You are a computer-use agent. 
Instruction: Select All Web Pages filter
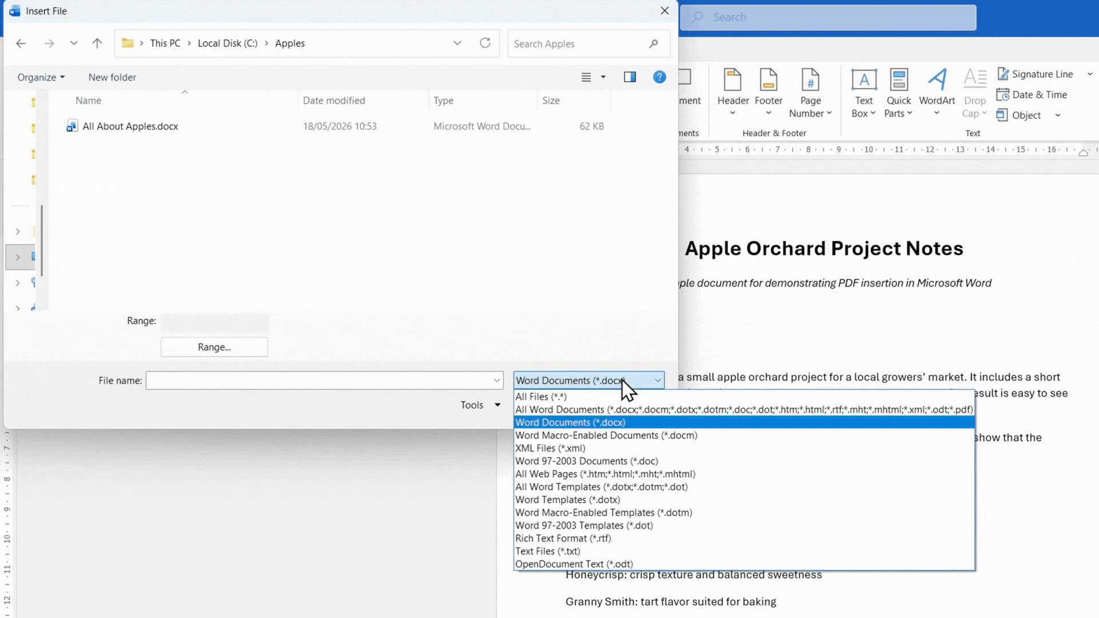point(744,474)
